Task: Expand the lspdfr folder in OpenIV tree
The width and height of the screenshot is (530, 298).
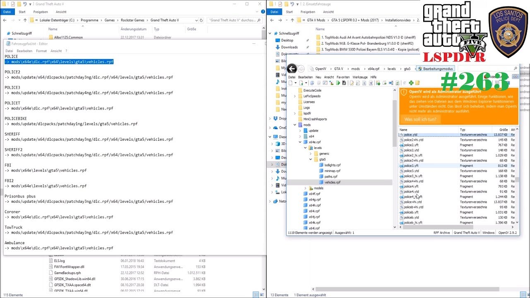Action: tap(295, 113)
